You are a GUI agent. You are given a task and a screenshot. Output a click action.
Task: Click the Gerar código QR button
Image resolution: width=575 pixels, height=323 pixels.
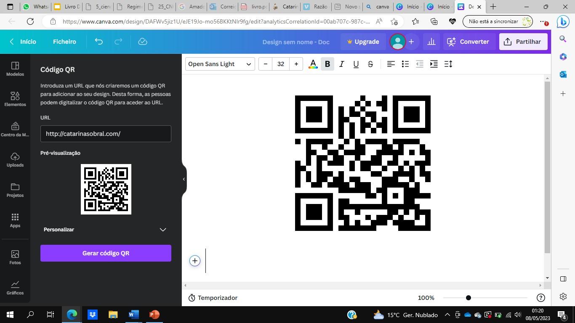pos(106,253)
